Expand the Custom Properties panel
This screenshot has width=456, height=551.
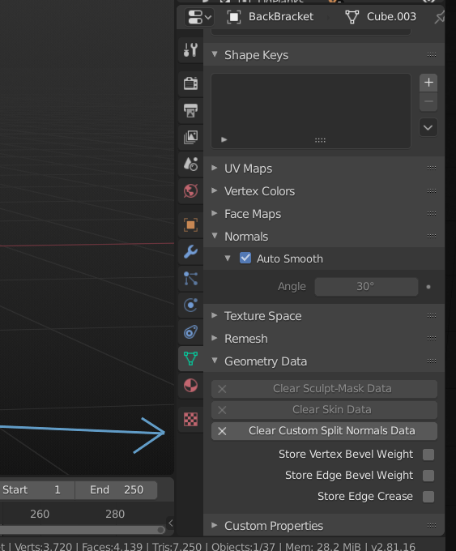pyautogui.click(x=215, y=525)
